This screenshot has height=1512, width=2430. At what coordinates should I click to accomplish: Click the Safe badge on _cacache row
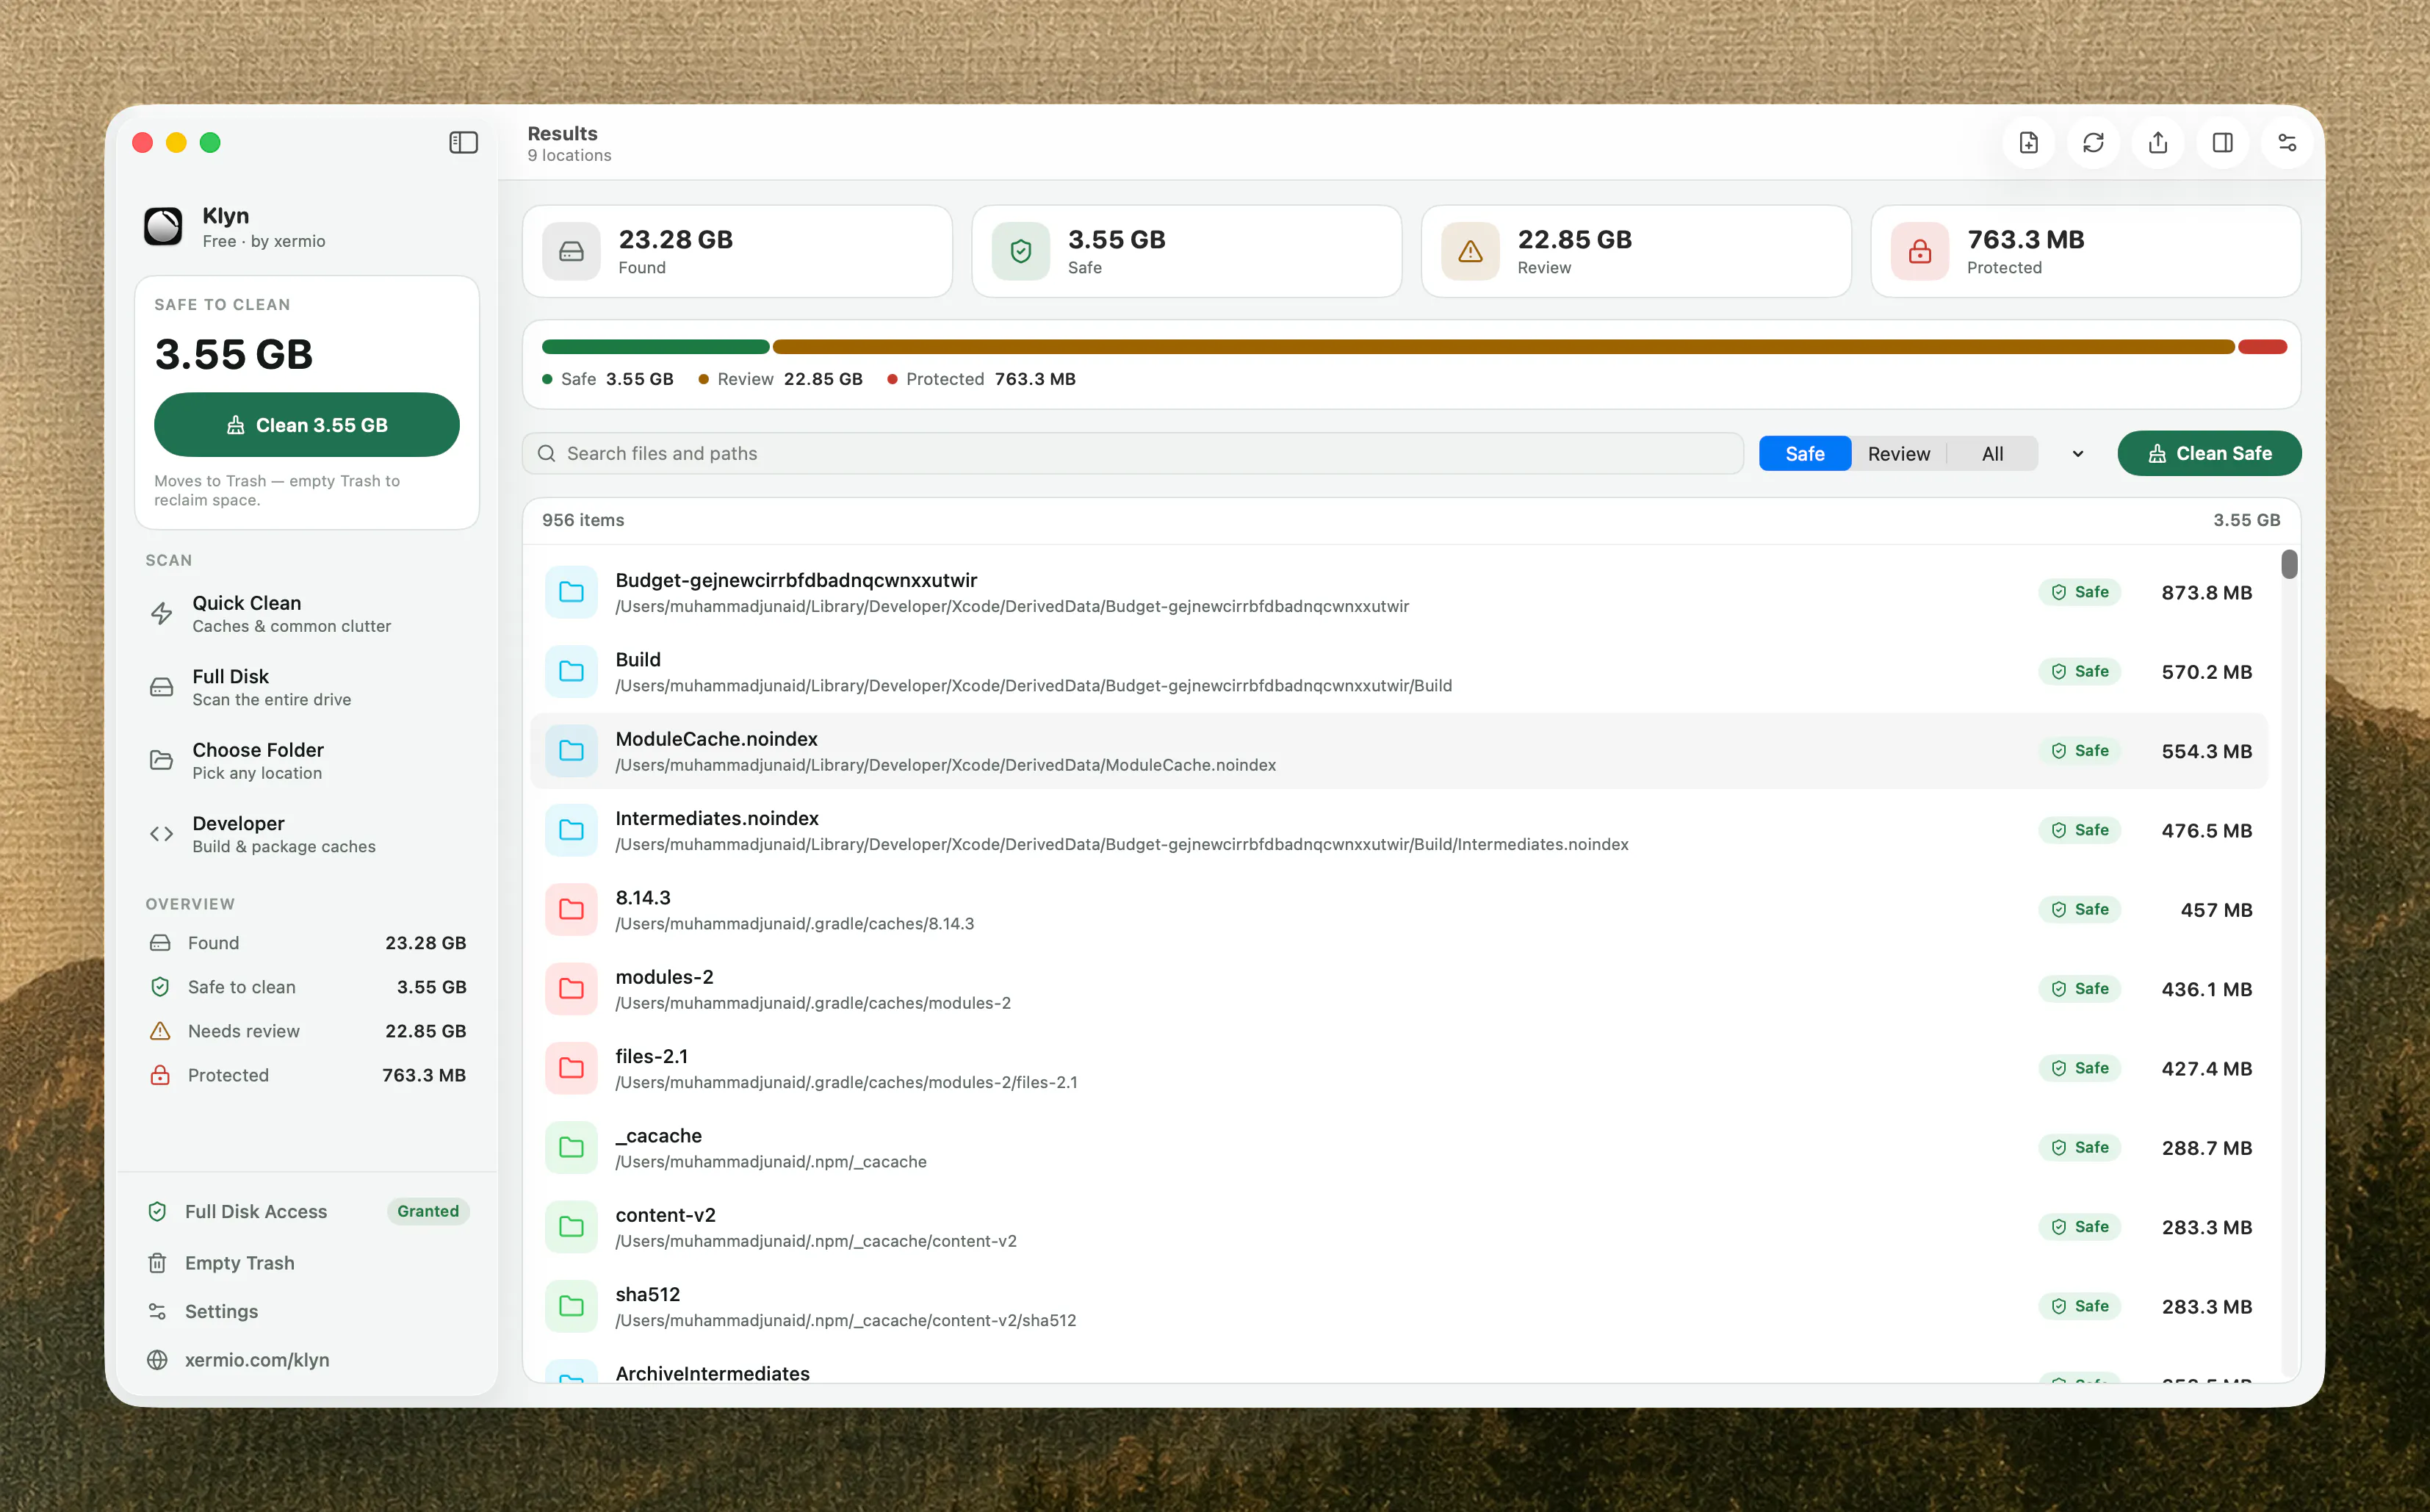2079,1147
